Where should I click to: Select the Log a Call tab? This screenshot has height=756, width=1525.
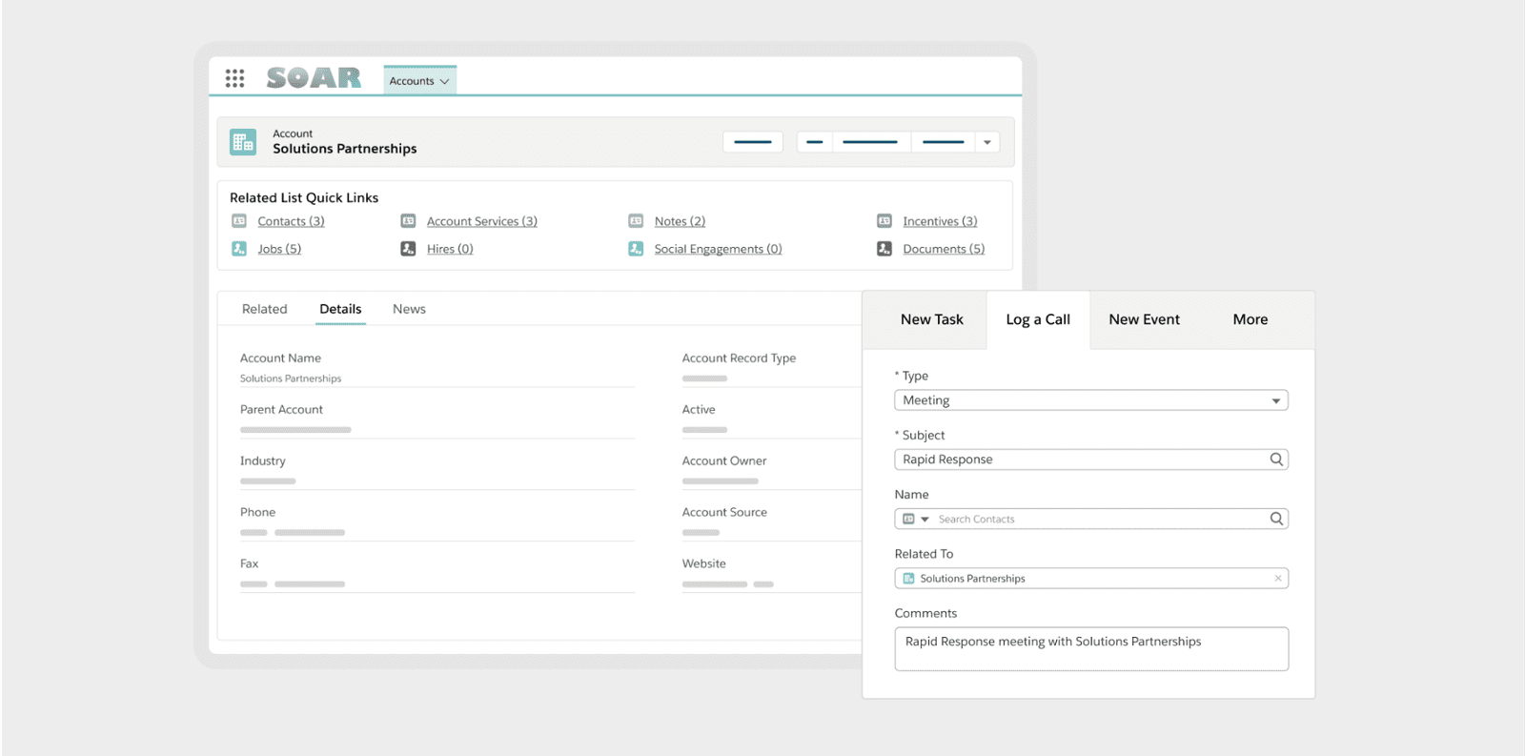pos(1038,319)
